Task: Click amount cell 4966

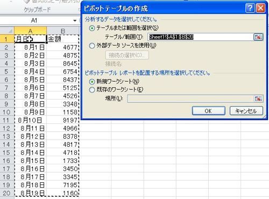Action: click(x=63, y=128)
